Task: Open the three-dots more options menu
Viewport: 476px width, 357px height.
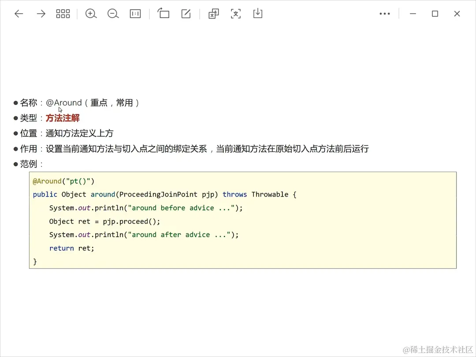Action: (x=385, y=14)
